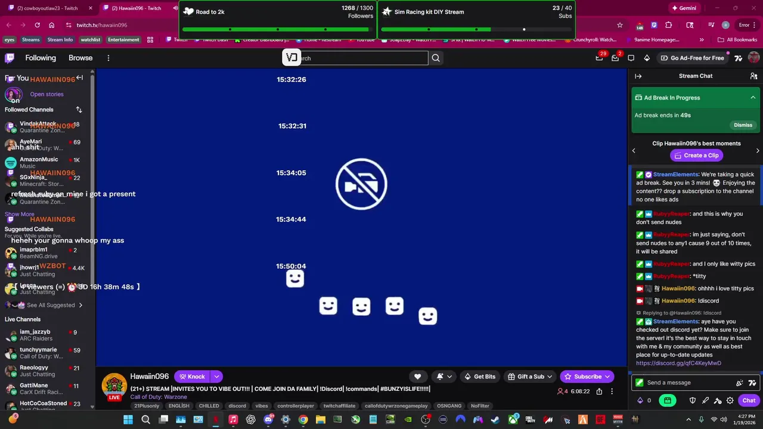Toggle the mod checkbox beside "*titty" message
Image resolution: width=763 pixels, height=429 pixels.
[640, 276]
